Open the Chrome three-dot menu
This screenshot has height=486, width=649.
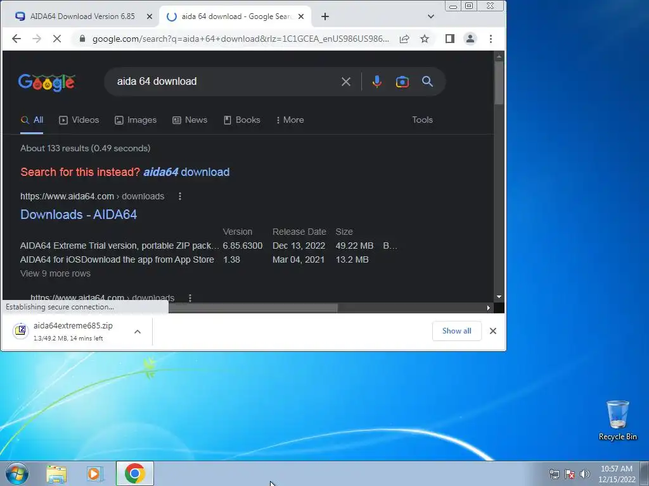pyautogui.click(x=491, y=39)
